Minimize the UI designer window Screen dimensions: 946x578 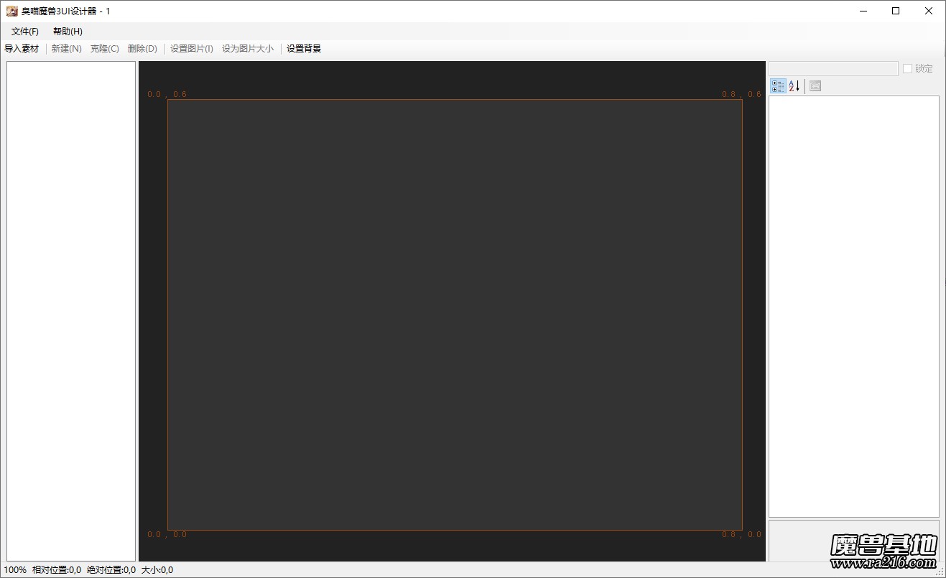[863, 11]
